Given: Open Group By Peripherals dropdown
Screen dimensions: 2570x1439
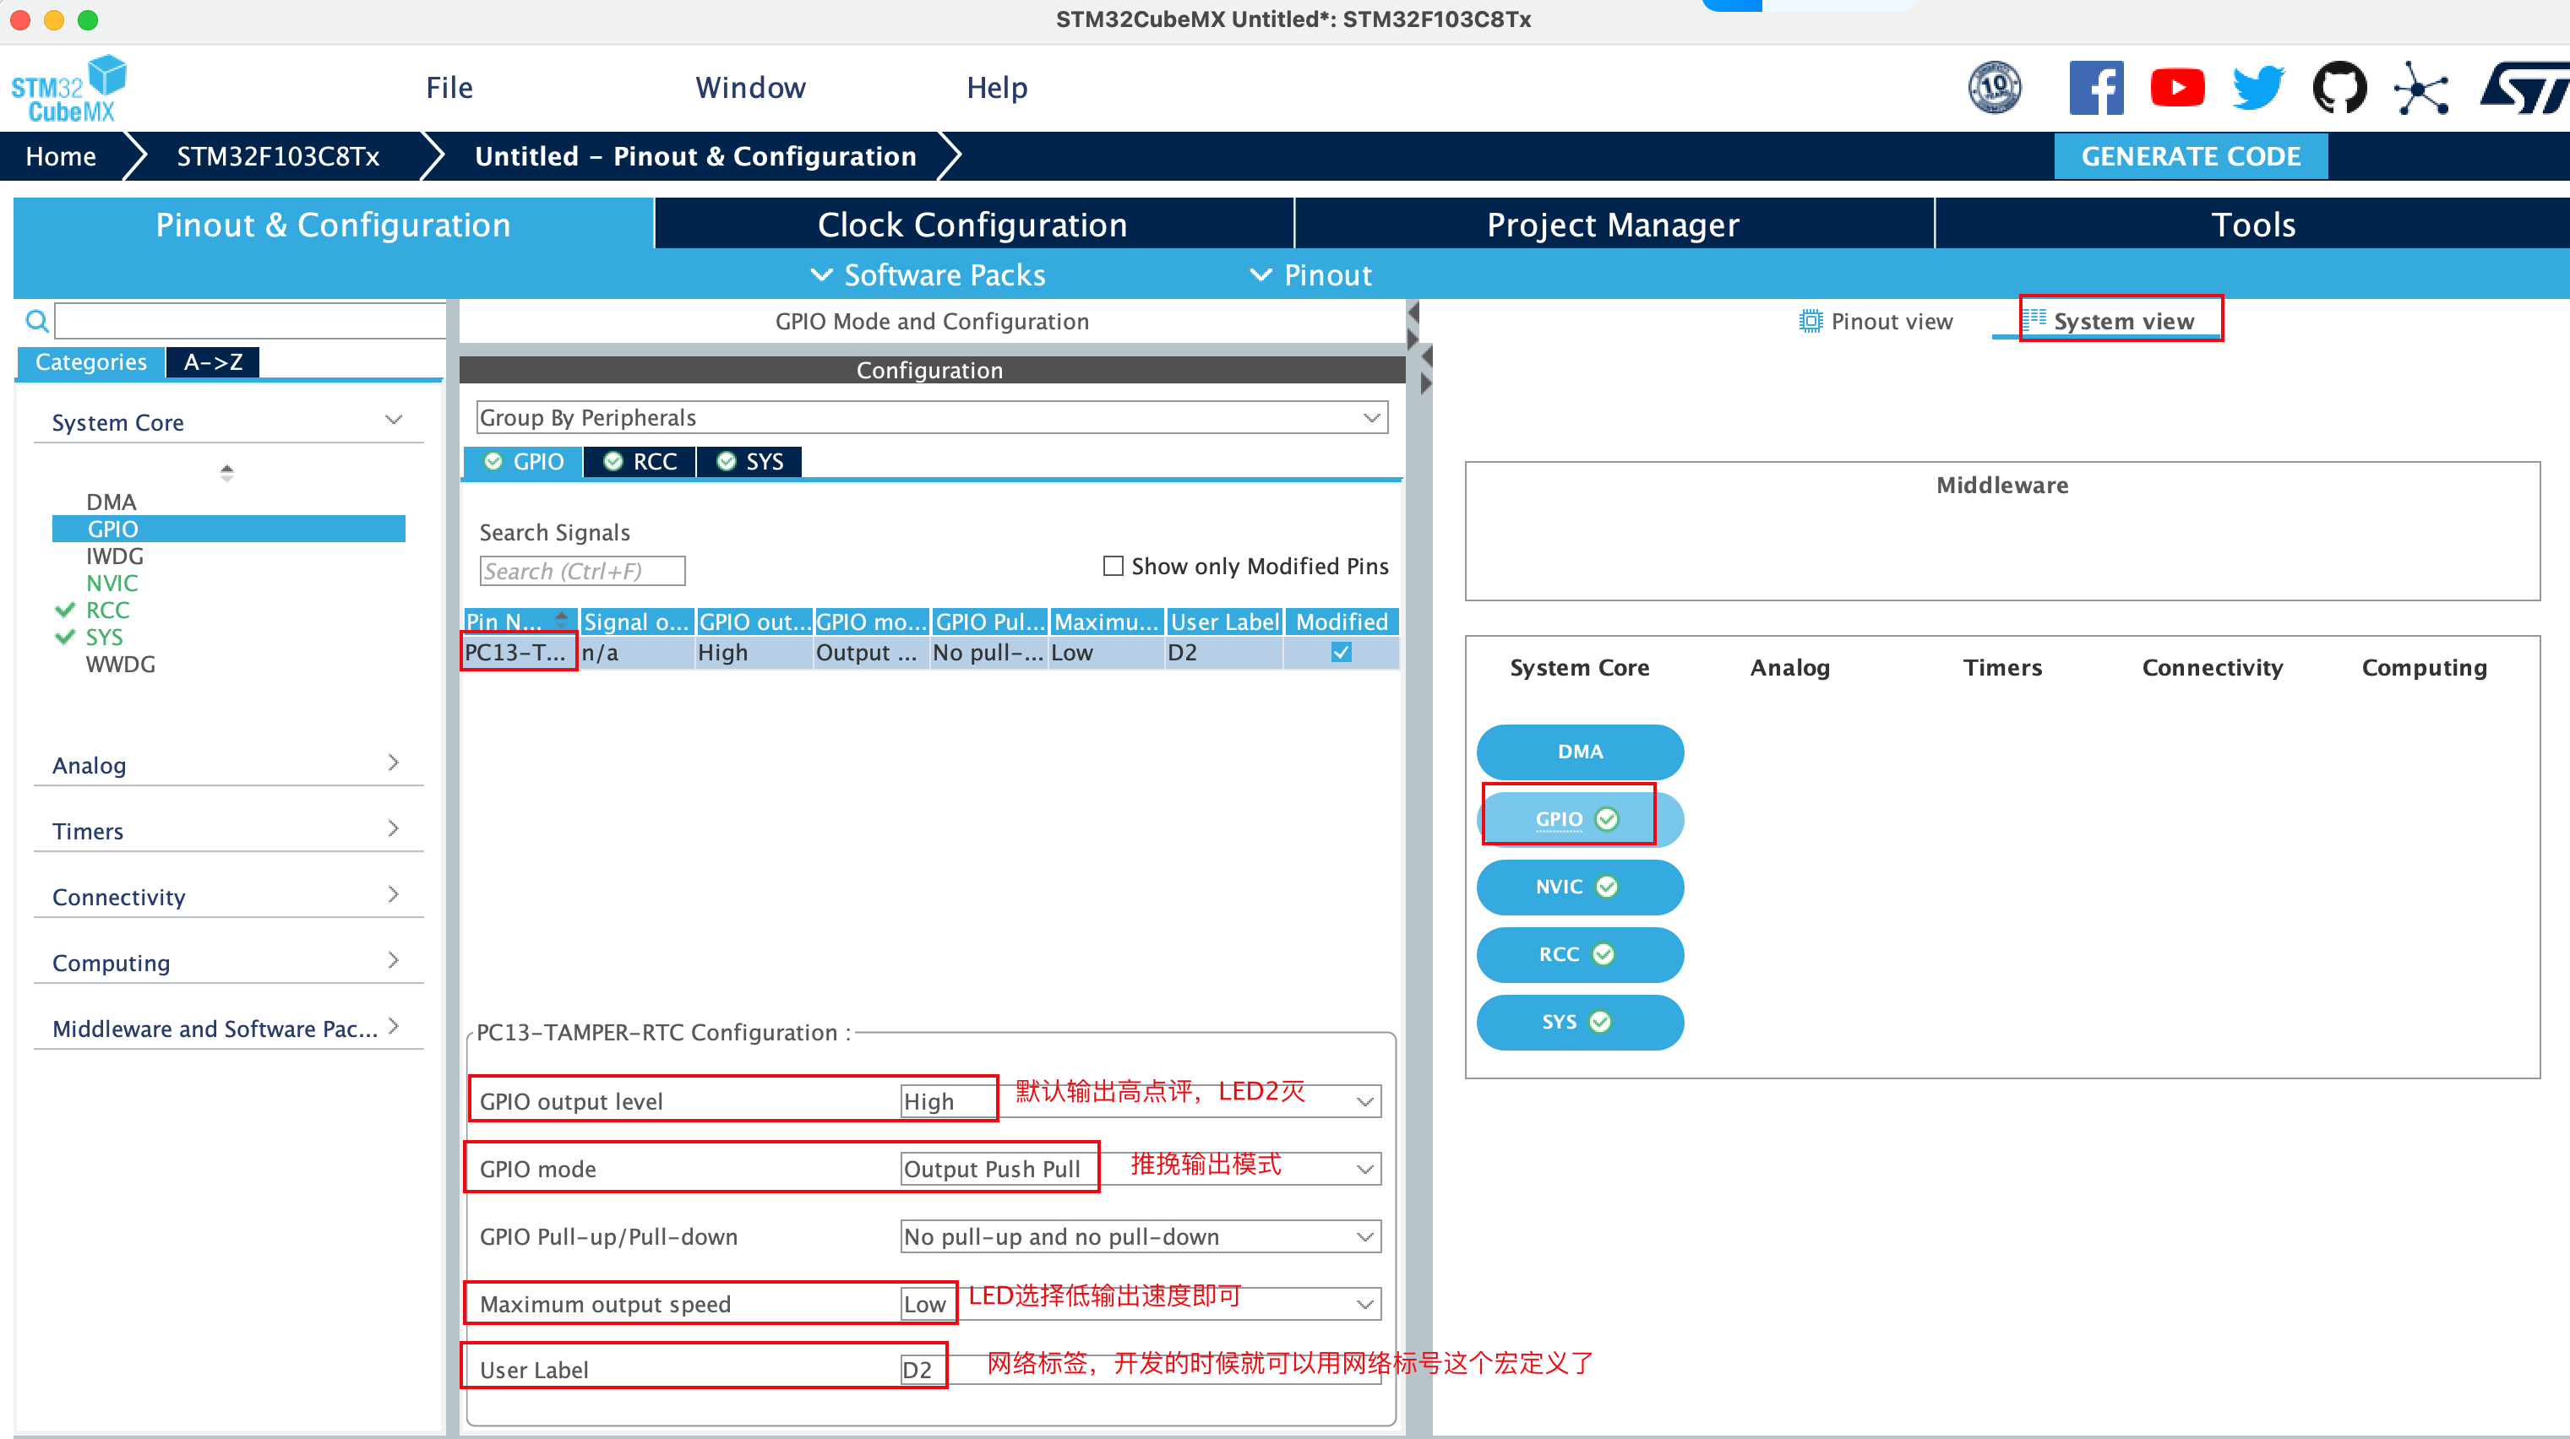Looking at the screenshot, I should pyautogui.click(x=932, y=418).
